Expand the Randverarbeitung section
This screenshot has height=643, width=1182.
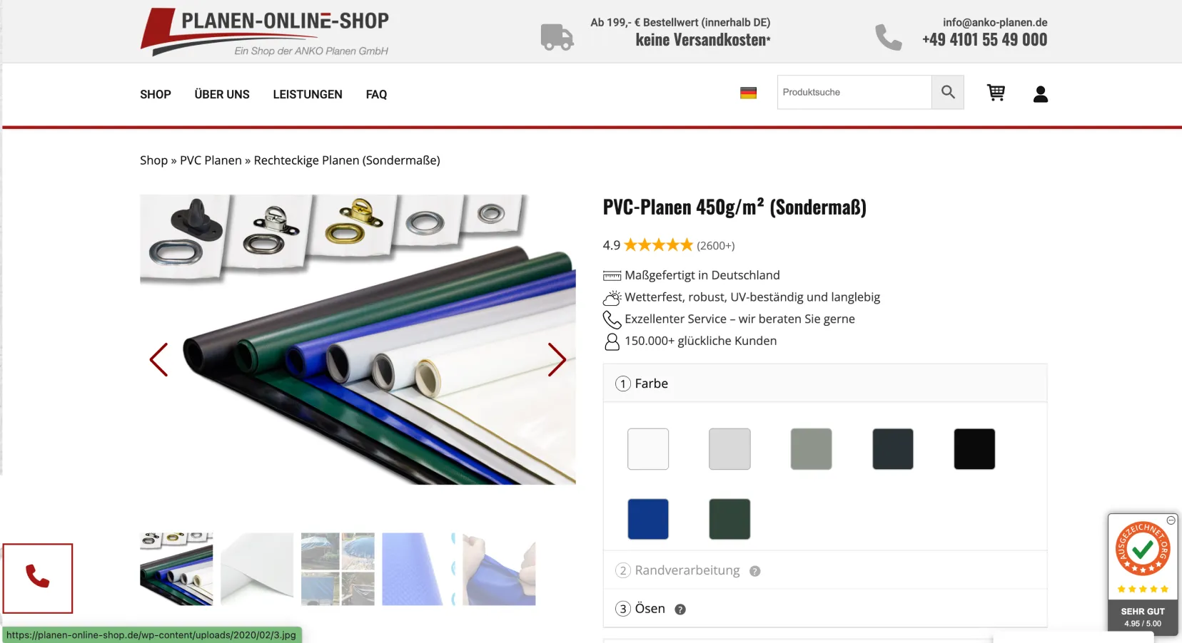(825, 570)
